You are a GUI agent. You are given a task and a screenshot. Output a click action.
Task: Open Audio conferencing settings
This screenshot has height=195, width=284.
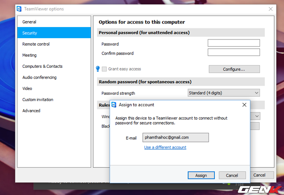pos(54,77)
